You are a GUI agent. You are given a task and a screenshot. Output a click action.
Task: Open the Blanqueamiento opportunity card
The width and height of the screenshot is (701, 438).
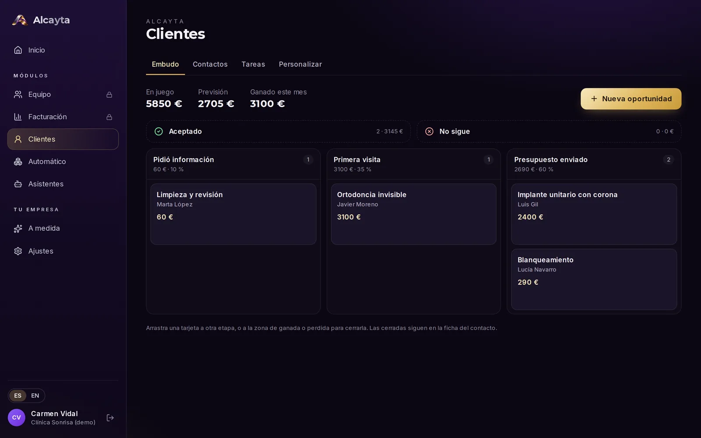point(594,279)
